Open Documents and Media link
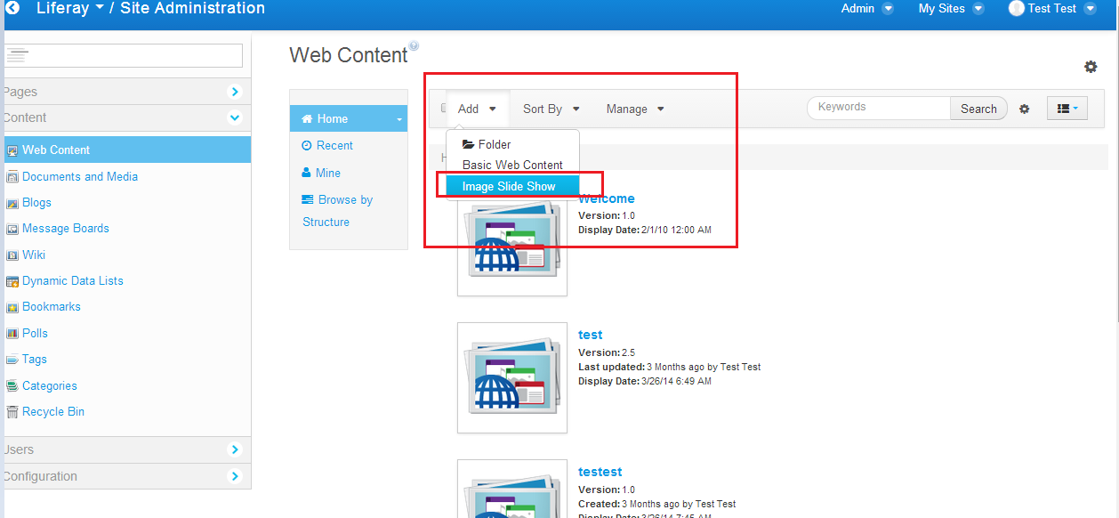The image size is (1119, 518). (x=80, y=176)
